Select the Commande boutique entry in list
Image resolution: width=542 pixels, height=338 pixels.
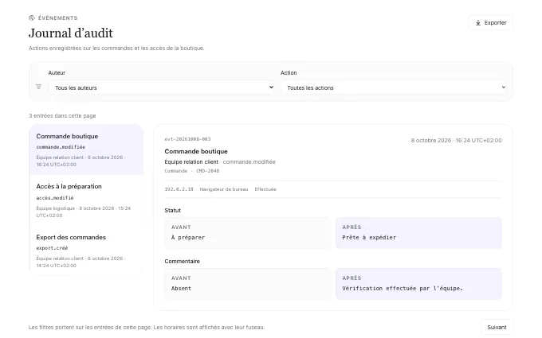86,150
